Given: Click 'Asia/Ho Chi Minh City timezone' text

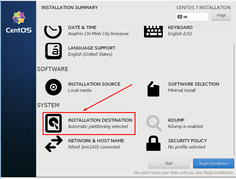Looking at the screenshot, I should coord(98,34).
